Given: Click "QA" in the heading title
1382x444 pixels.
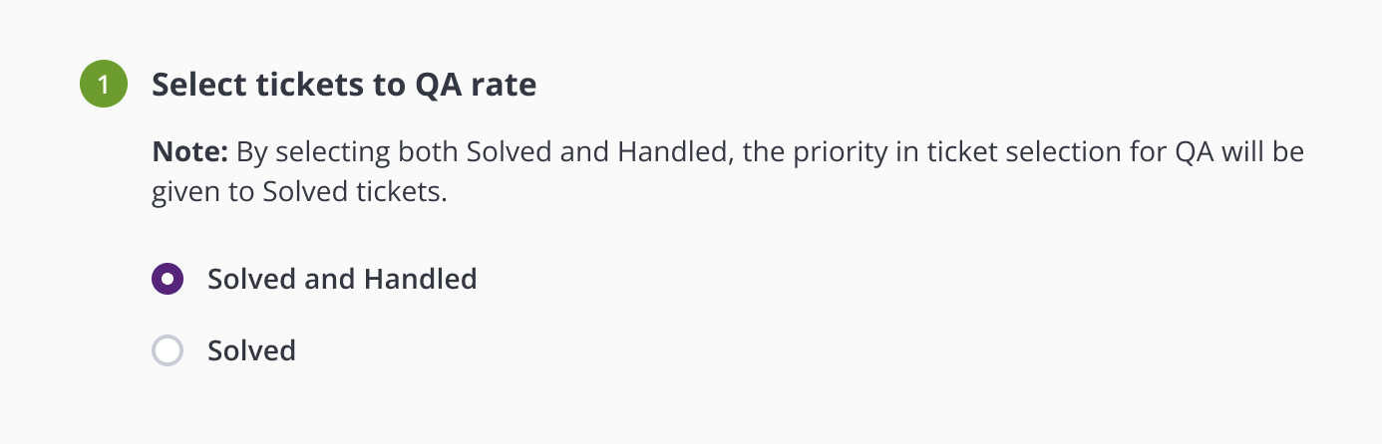Looking at the screenshot, I should click(438, 85).
